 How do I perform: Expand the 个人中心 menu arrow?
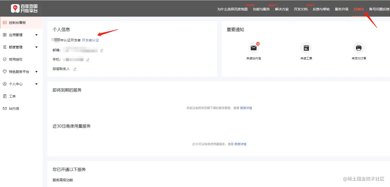tap(36, 84)
